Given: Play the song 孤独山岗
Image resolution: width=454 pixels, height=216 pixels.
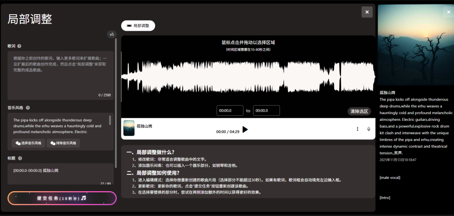Looking at the screenshot, I should (245, 129).
